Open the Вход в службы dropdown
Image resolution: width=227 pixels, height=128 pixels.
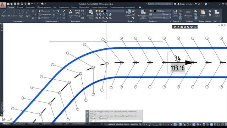[187, 4]
